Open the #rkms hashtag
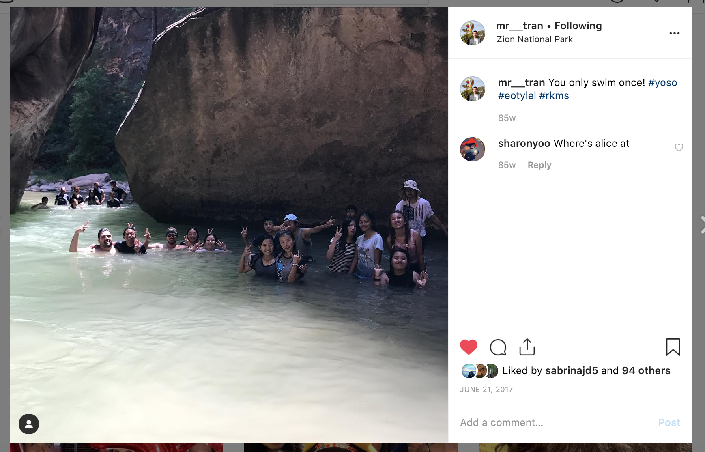This screenshot has height=452, width=705. (x=554, y=96)
